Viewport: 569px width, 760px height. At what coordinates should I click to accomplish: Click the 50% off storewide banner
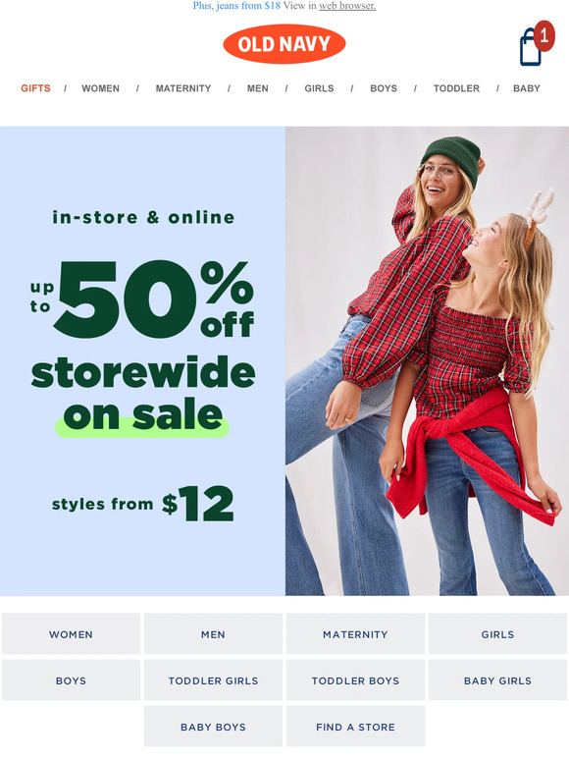(x=142, y=361)
